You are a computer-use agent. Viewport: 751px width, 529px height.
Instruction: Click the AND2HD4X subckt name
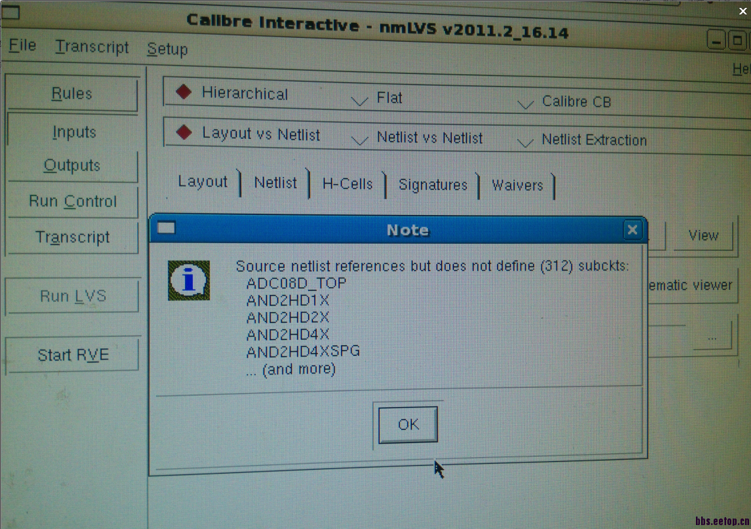coord(288,334)
